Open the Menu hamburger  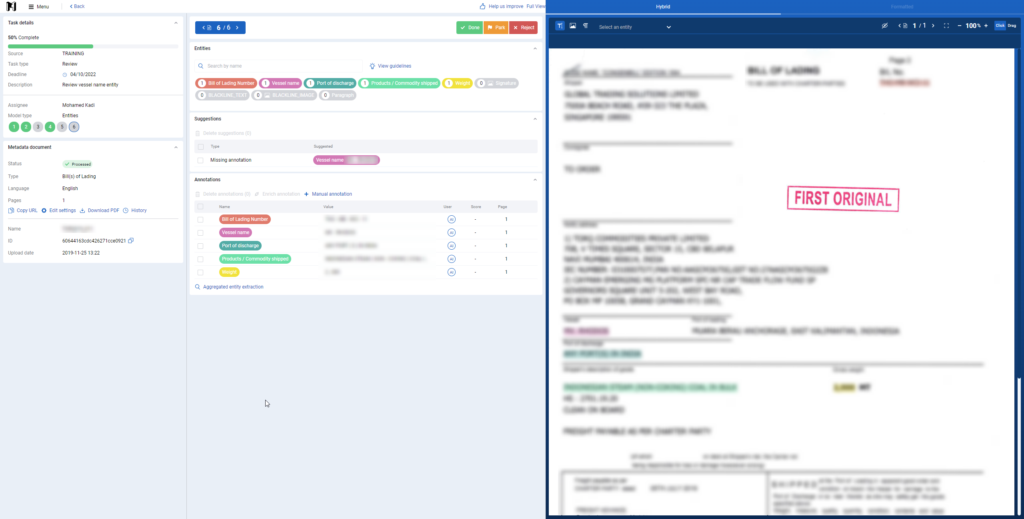click(39, 6)
